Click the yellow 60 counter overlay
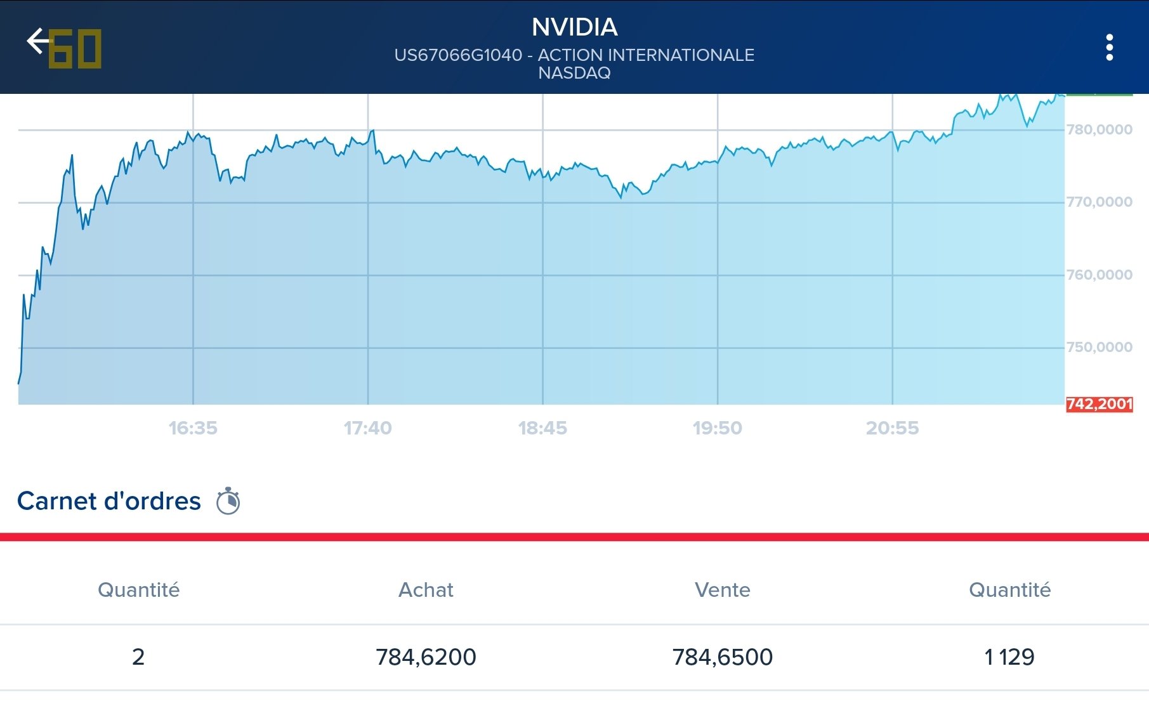The width and height of the screenshot is (1149, 718). [76, 49]
